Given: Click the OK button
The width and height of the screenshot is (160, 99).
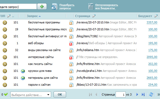Looking at the screenshot, I should coord(60,94).
